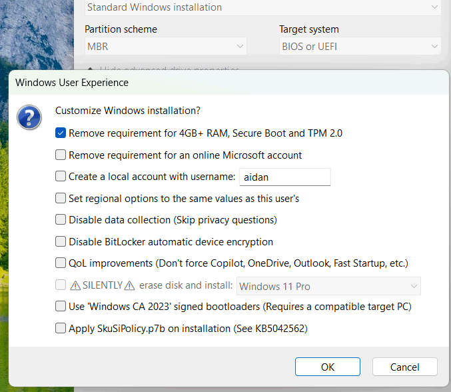This screenshot has width=451, height=392.
Task: Enable QoL improvements checkbox
Action: point(61,263)
